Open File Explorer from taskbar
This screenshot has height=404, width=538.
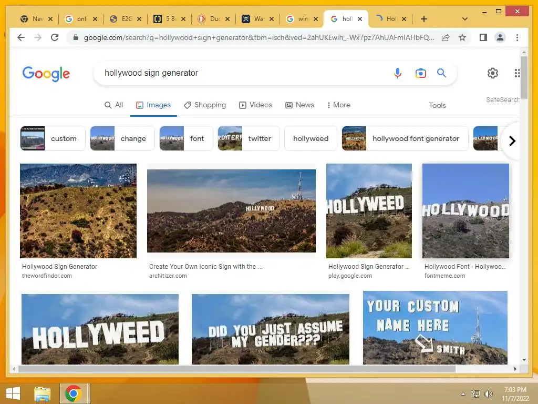42,393
